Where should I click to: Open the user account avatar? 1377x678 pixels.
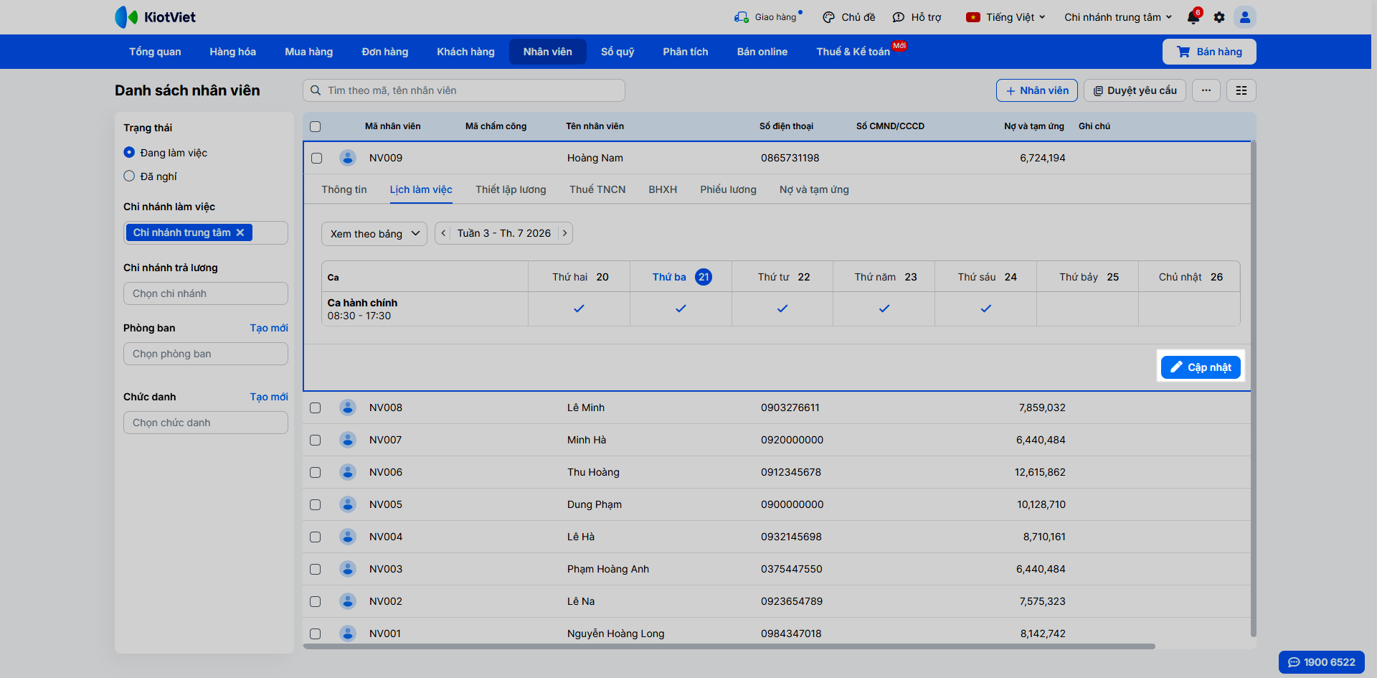tap(1245, 17)
